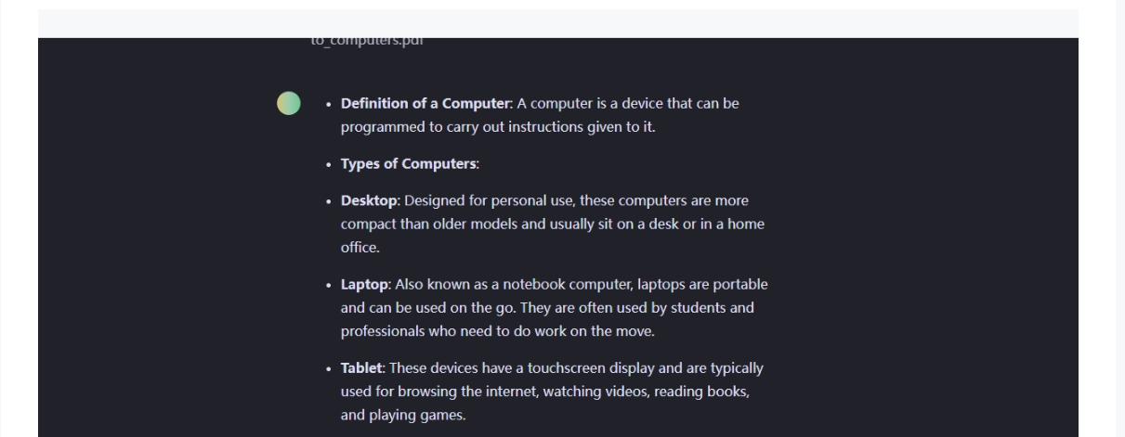Click the bullet dot before 'Desktop'
Screen dimensions: 1125x437
[x=329, y=201]
